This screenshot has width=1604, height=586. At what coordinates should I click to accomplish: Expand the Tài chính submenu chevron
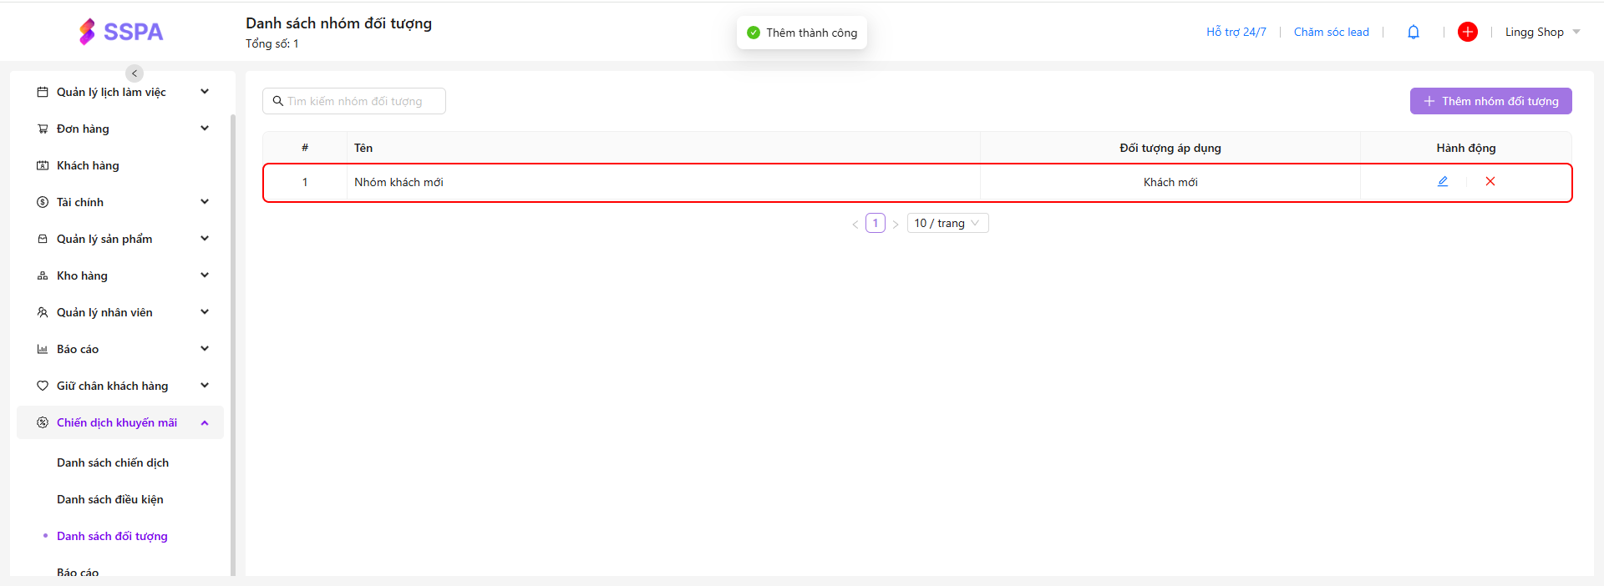[205, 202]
